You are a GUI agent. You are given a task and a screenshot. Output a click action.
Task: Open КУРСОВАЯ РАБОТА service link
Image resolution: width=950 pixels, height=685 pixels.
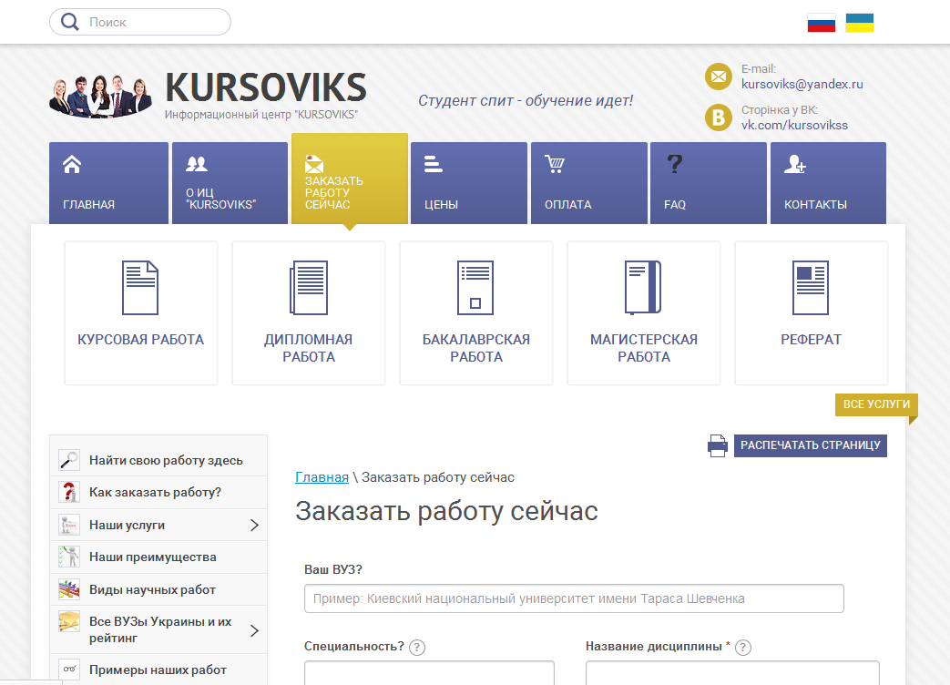pyautogui.click(x=140, y=339)
